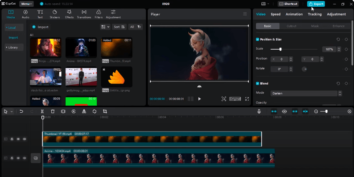Image resolution: width=354 pixels, height=177 pixels.
Task: Open the Sort dropdown
Action: 119,27
